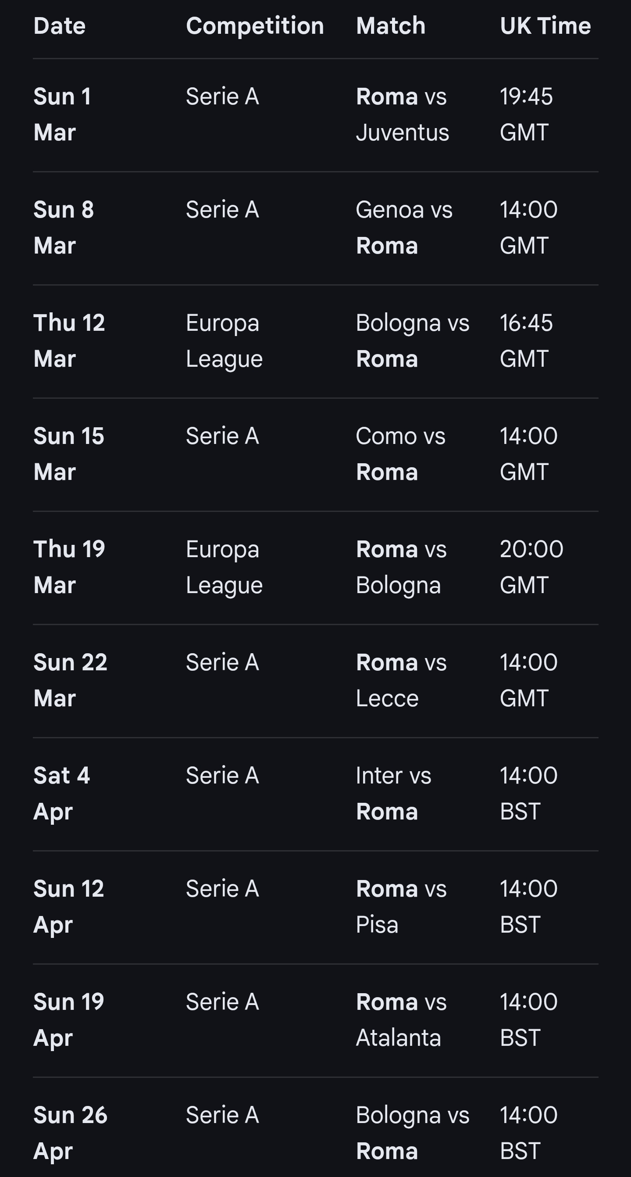Click the Competition column header

(255, 26)
